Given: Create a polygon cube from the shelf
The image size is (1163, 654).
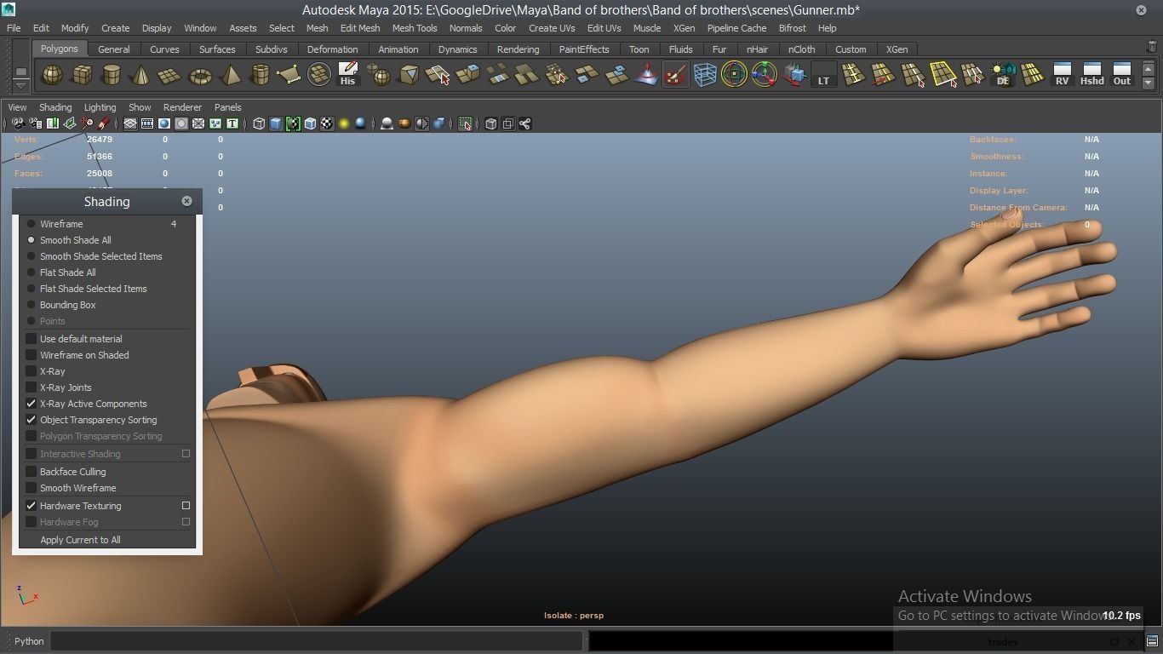Looking at the screenshot, I should pyautogui.click(x=82, y=75).
